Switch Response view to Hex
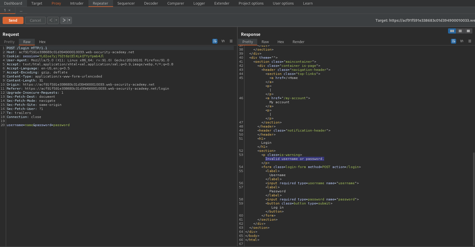 click(281, 42)
